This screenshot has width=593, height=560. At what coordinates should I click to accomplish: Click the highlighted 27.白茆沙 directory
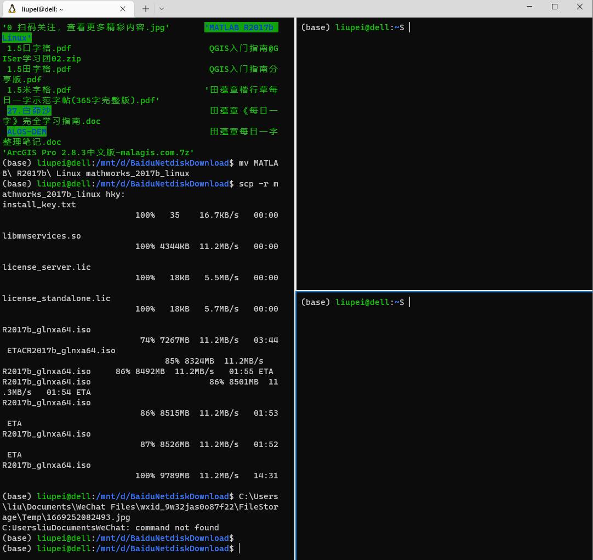(29, 111)
